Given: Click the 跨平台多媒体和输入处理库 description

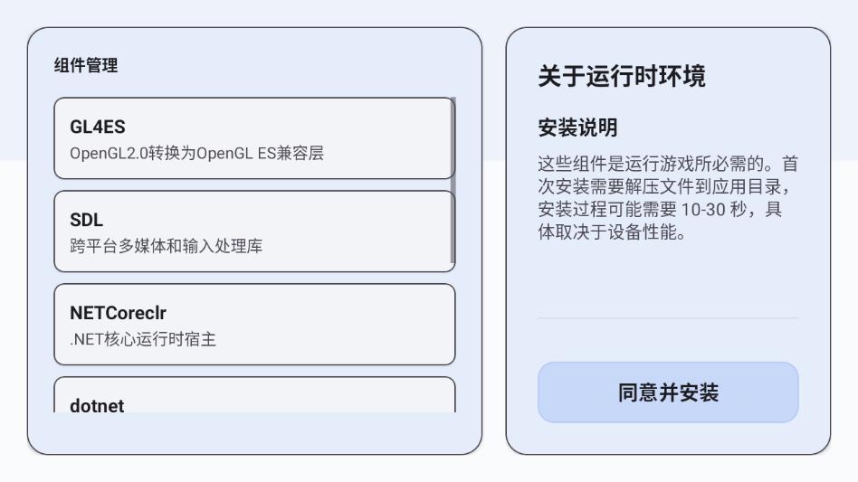Looking at the screenshot, I should (x=167, y=246).
